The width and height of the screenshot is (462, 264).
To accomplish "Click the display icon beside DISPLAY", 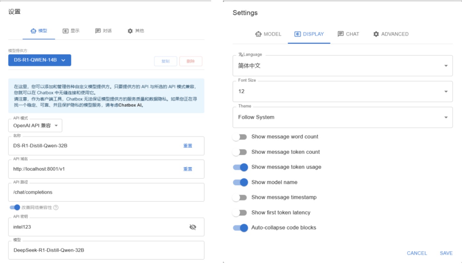I will (298, 34).
